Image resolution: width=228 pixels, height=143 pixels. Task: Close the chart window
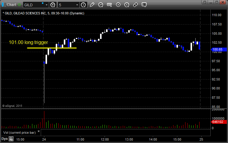(223, 2)
